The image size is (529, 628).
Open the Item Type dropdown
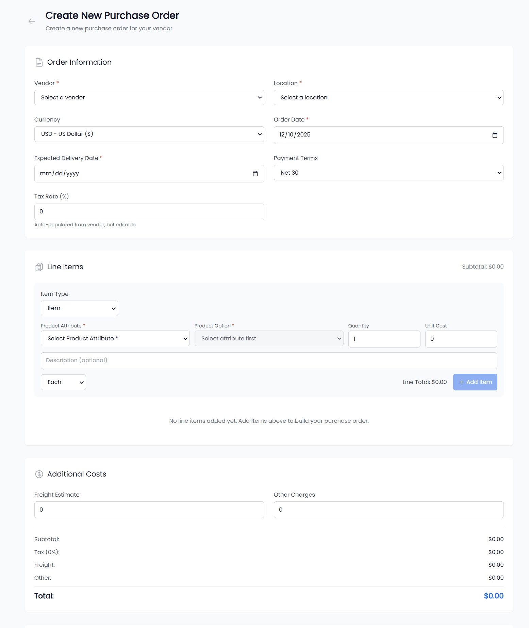tap(79, 308)
